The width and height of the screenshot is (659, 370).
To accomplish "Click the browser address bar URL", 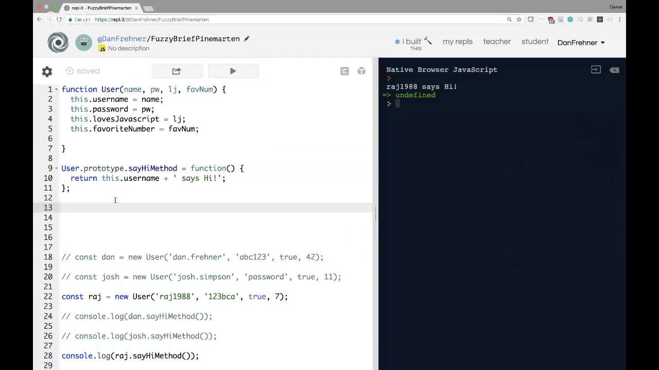I will [151, 20].
